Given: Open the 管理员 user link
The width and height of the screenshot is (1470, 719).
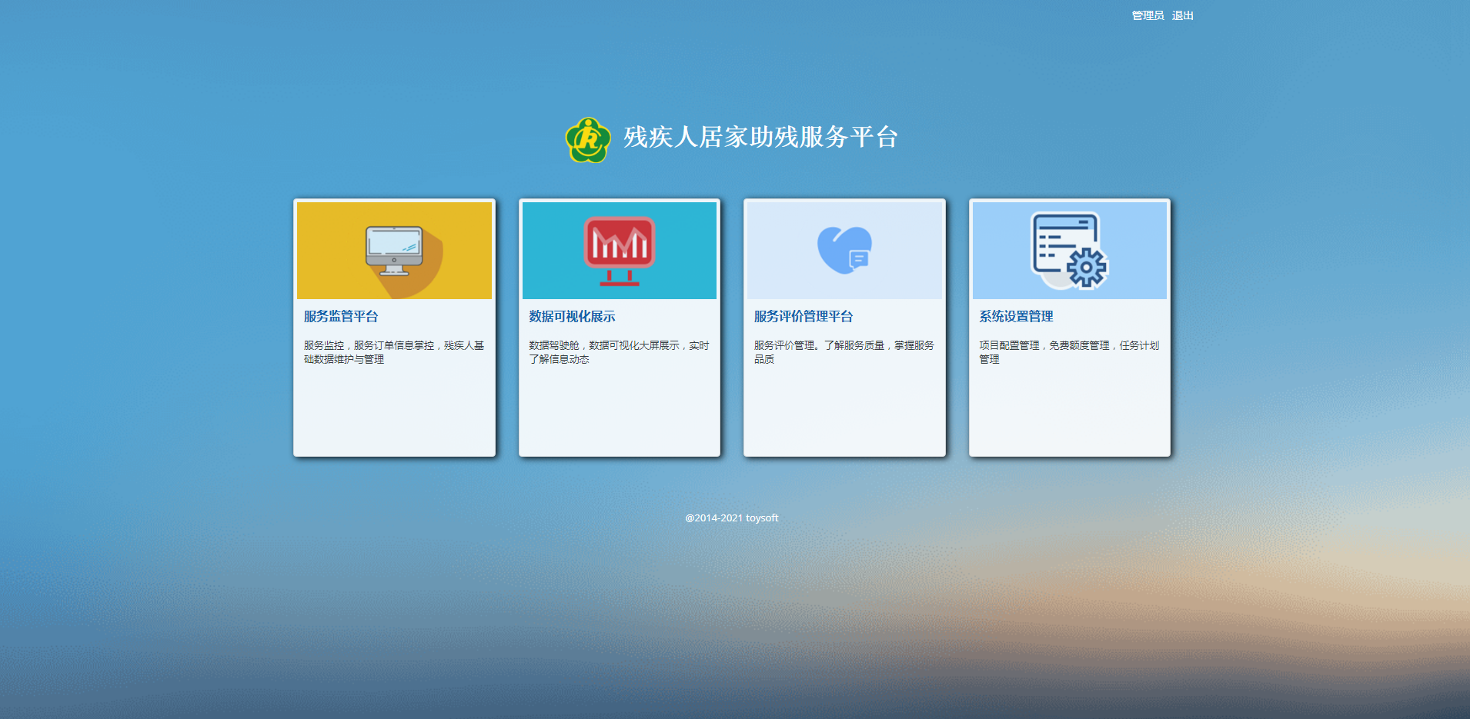Looking at the screenshot, I should [1147, 15].
